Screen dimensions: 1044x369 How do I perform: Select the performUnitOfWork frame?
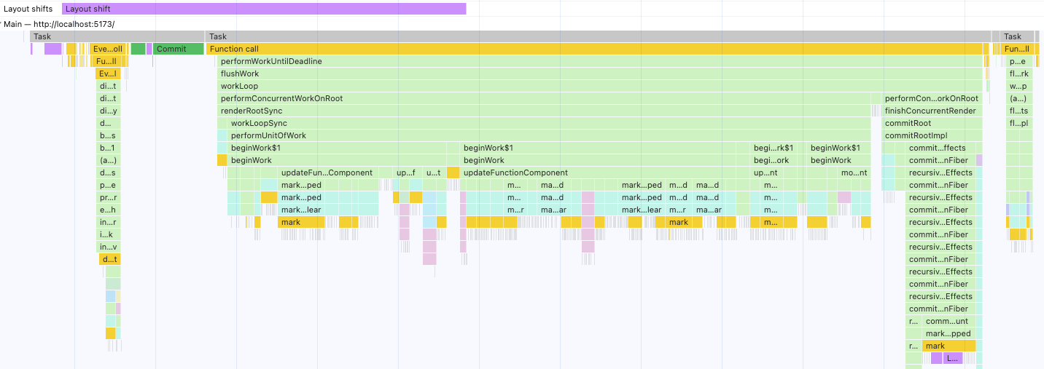tap(549, 135)
